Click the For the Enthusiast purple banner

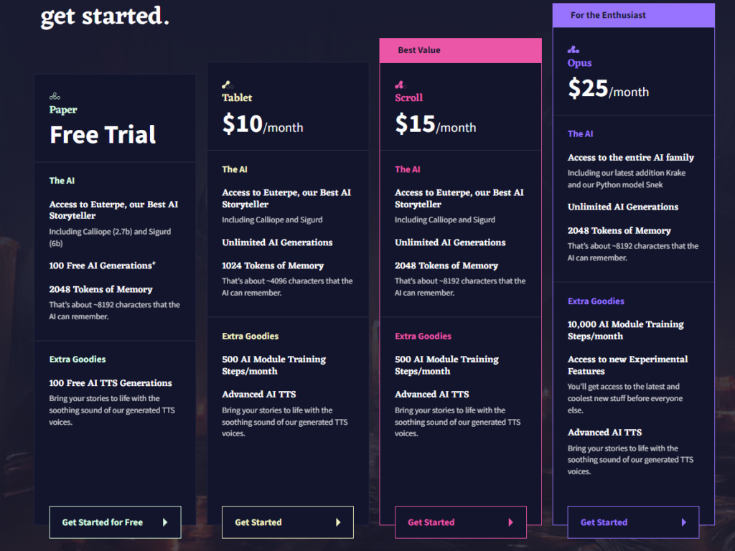point(633,16)
